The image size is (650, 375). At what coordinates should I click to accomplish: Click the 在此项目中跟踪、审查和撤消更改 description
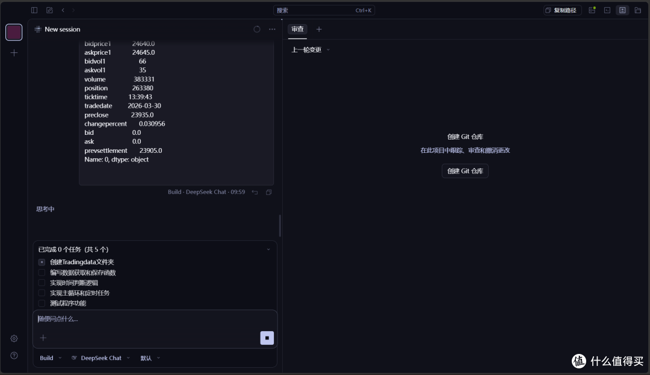pyautogui.click(x=465, y=150)
